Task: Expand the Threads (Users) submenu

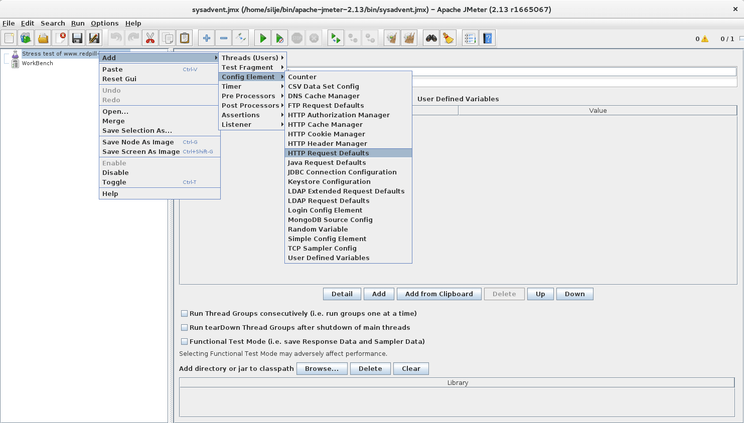Action: pyautogui.click(x=252, y=58)
